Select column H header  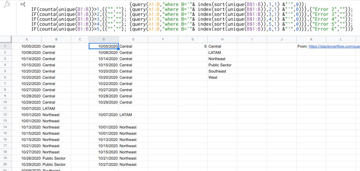coord(223,39)
